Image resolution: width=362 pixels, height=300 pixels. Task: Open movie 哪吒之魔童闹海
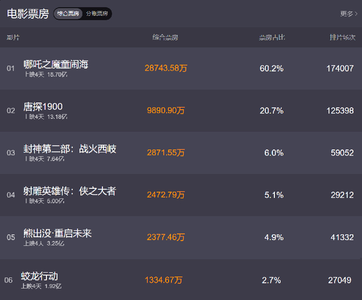point(55,65)
